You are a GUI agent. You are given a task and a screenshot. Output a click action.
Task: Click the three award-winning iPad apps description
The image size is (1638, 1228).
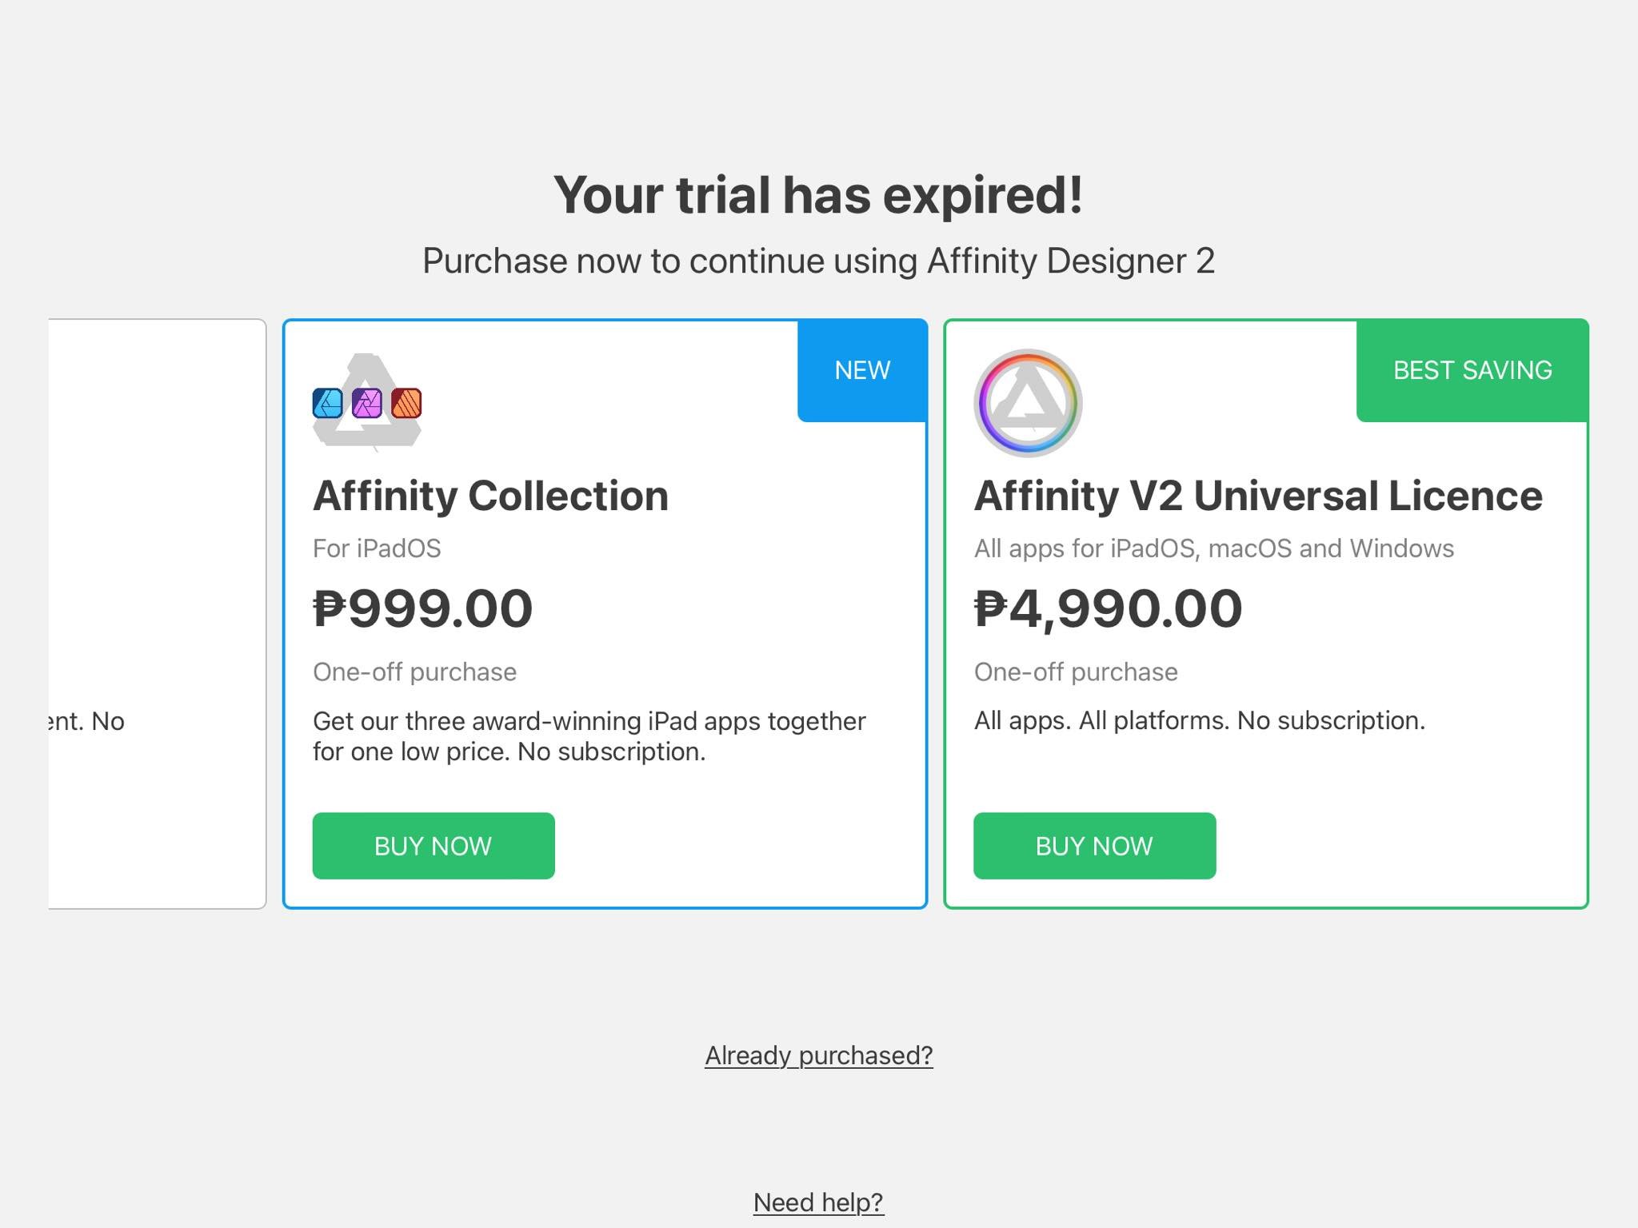[x=589, y=736]
